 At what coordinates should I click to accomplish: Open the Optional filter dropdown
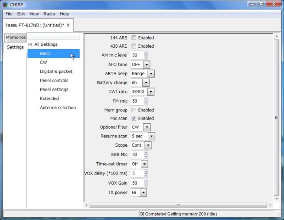coord(147,127)
